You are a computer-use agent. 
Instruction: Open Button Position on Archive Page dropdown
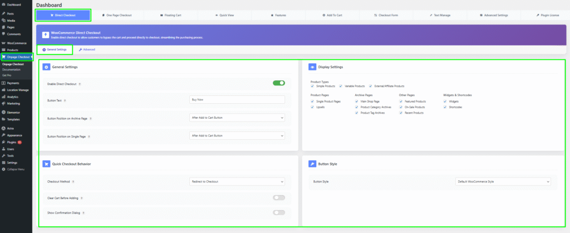tap(237, 118)
